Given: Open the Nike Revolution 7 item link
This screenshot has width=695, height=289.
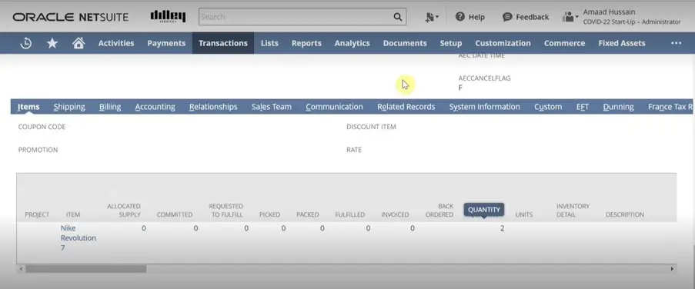Looking at the screenshot, I should coord(78,238).
